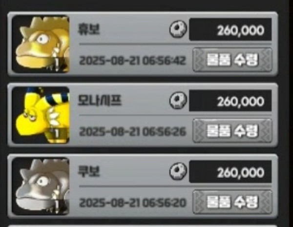Click the hex nut currency icon beside 모나시프
This screenshot has height=227, width=293.
(178, 101)
